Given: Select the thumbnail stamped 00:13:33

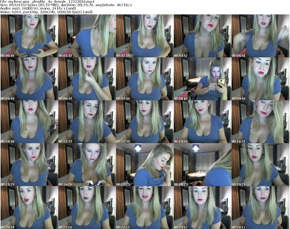Looking at the screenshot, I should click(203, 122).
